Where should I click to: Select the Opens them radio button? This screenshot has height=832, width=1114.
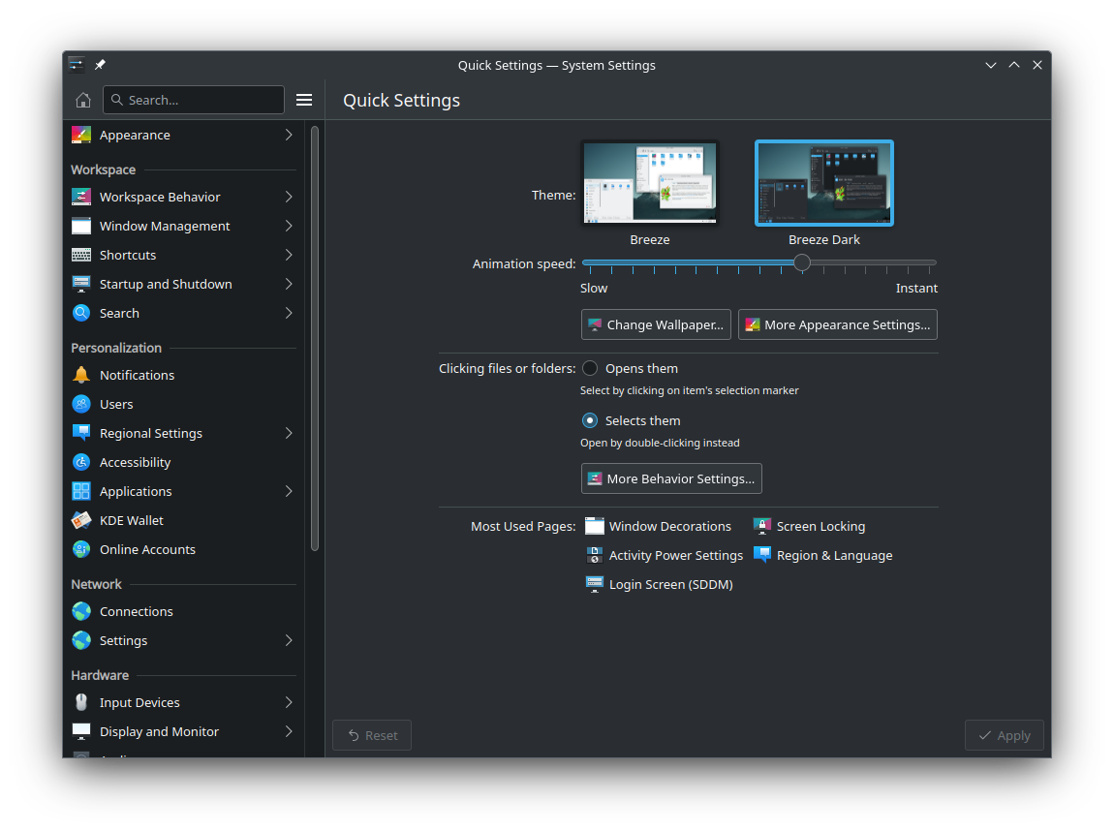pos(590,368)
